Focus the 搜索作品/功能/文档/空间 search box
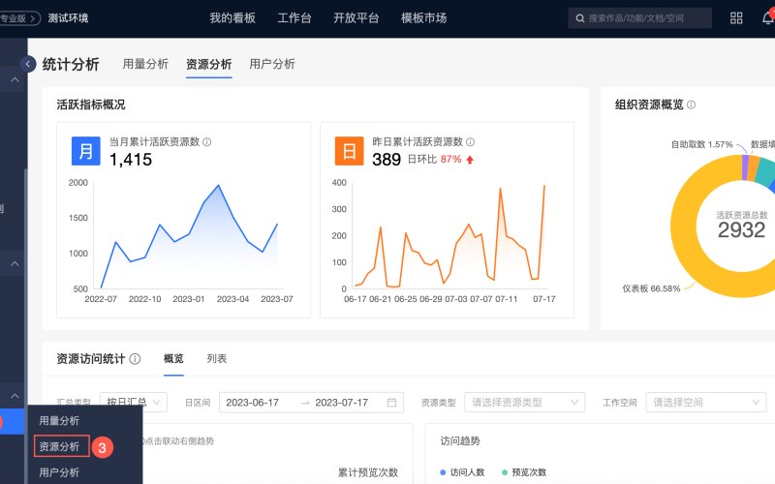The width and height of the screenshot is (775, 484). (x=639, y=18)
